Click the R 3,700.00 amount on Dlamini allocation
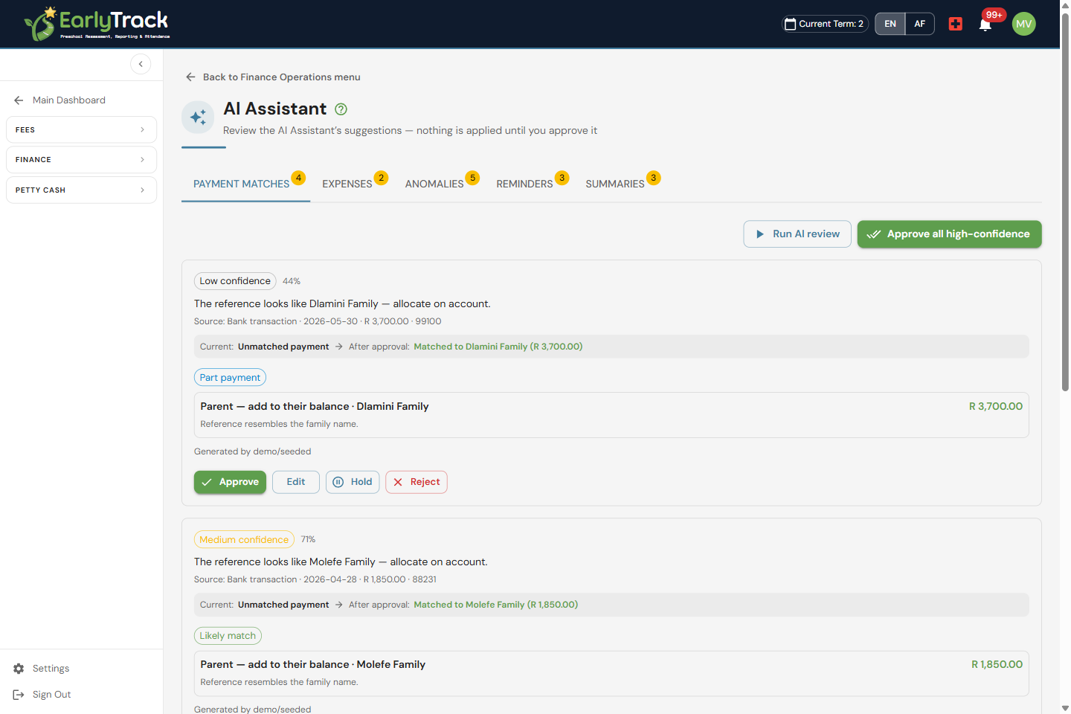 coord(995,406)
